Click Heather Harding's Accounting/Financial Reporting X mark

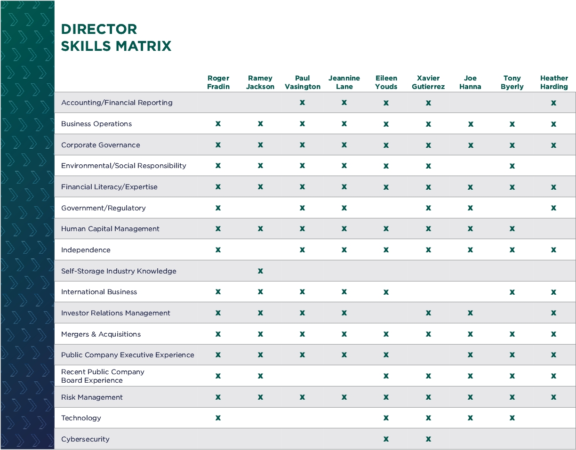click(x=553, y=103)
